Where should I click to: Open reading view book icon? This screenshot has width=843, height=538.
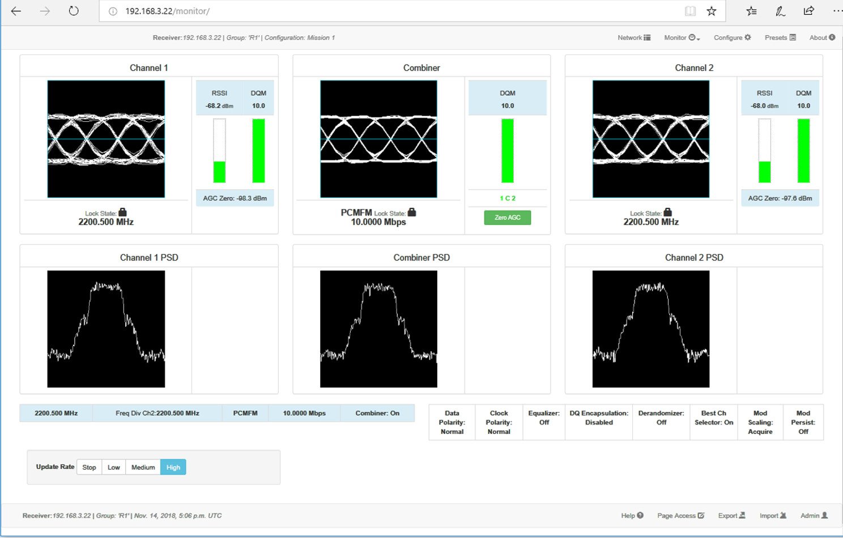(x=690, y=11)
